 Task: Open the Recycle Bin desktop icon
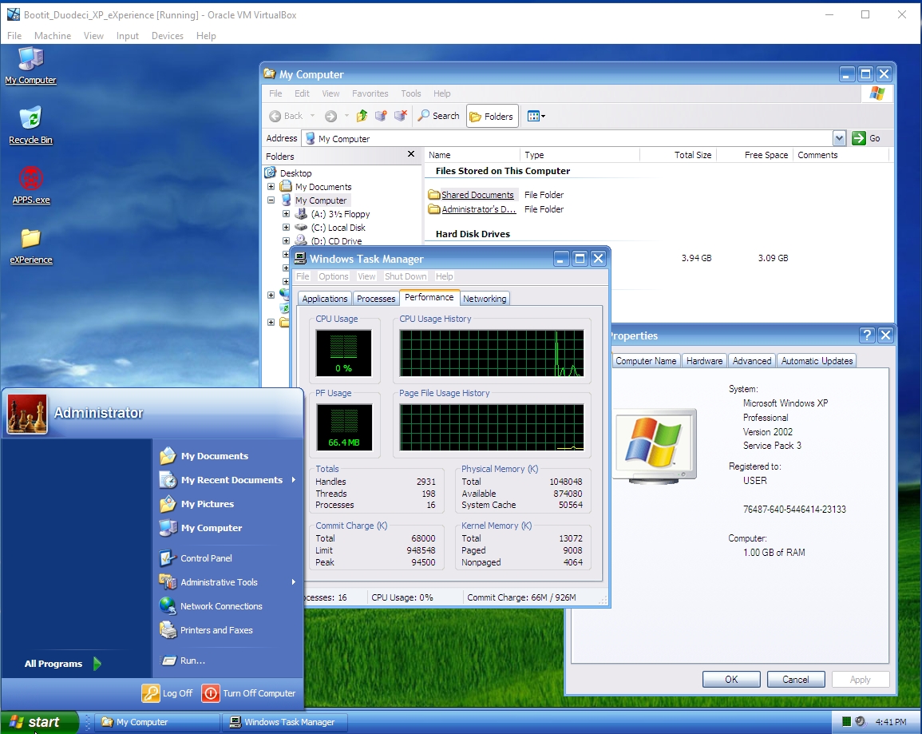click(x=30, y=125)
